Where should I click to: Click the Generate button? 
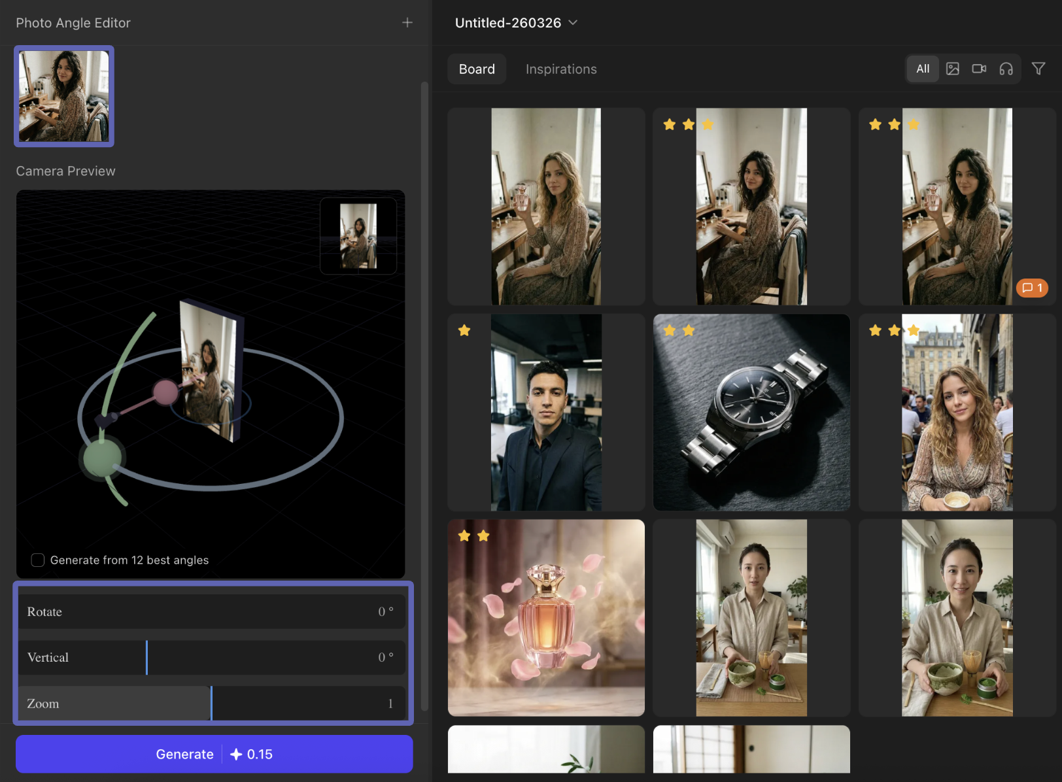[214, 754]
